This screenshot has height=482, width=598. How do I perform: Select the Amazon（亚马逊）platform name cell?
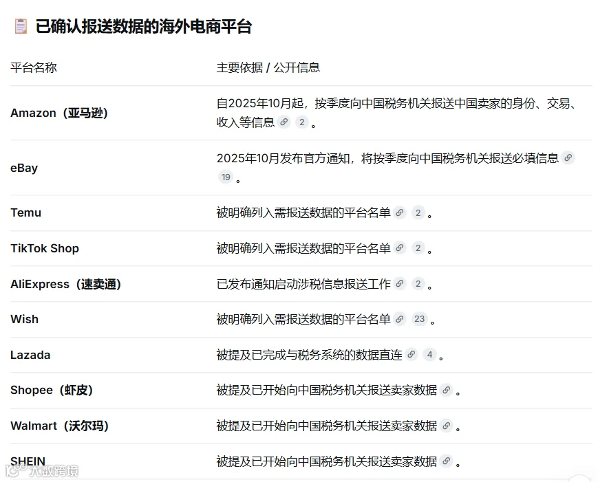(59, 113)
